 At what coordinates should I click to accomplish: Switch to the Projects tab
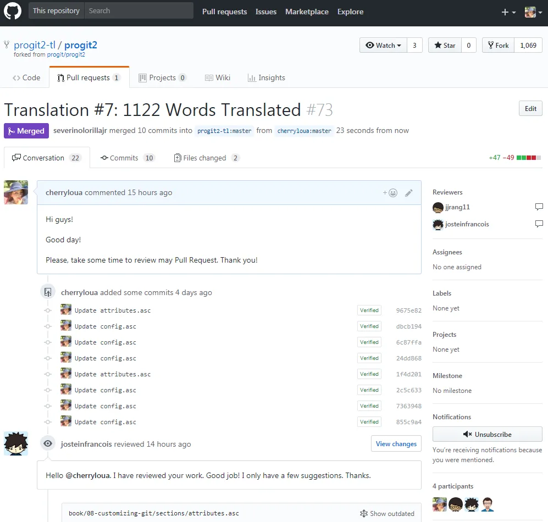click(162, 77)
